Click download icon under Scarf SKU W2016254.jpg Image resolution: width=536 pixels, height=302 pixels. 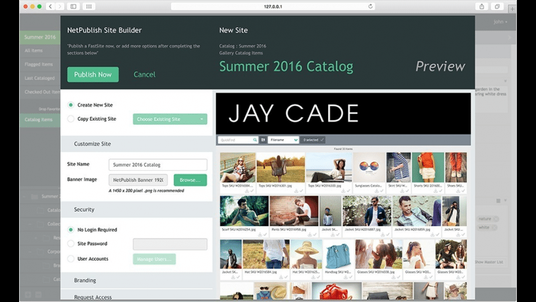pos(260,235)
